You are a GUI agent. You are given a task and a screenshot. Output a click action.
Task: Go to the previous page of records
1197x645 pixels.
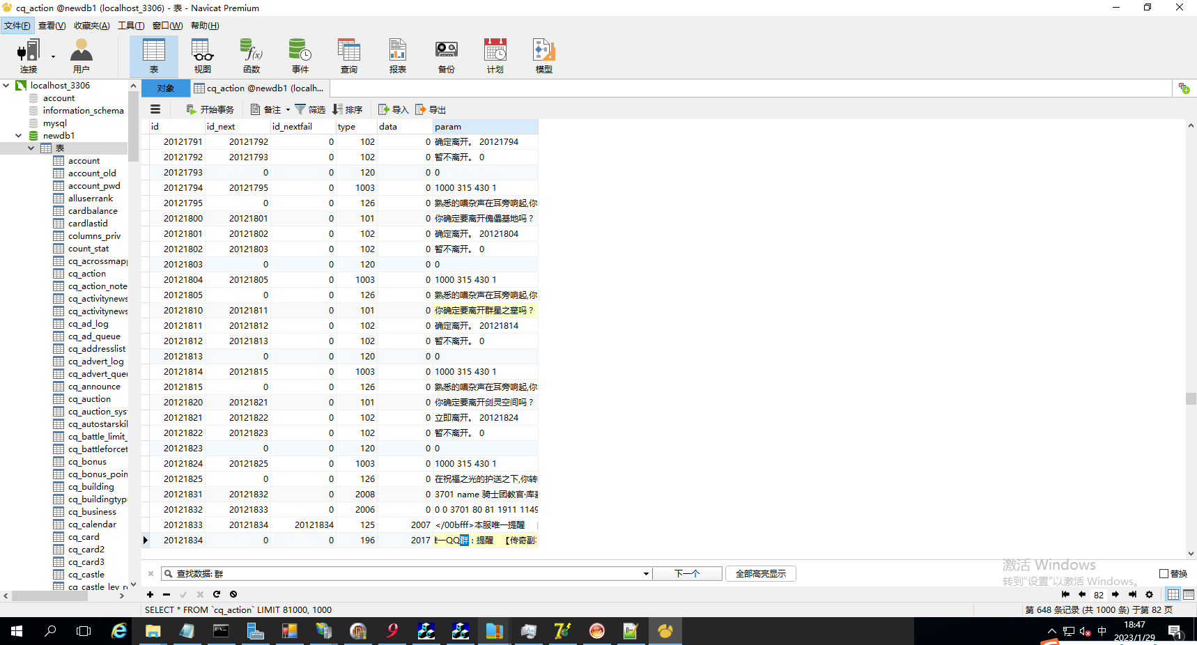coord(1082,594)
